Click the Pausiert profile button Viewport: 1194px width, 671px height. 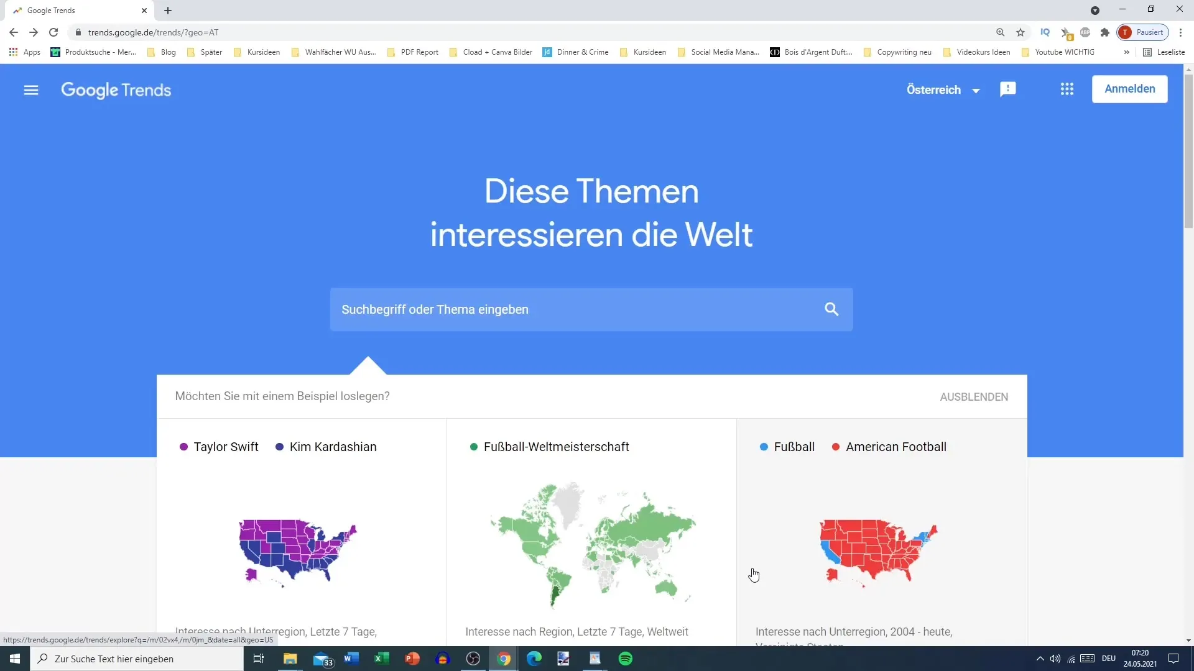tap(1142, 32)
